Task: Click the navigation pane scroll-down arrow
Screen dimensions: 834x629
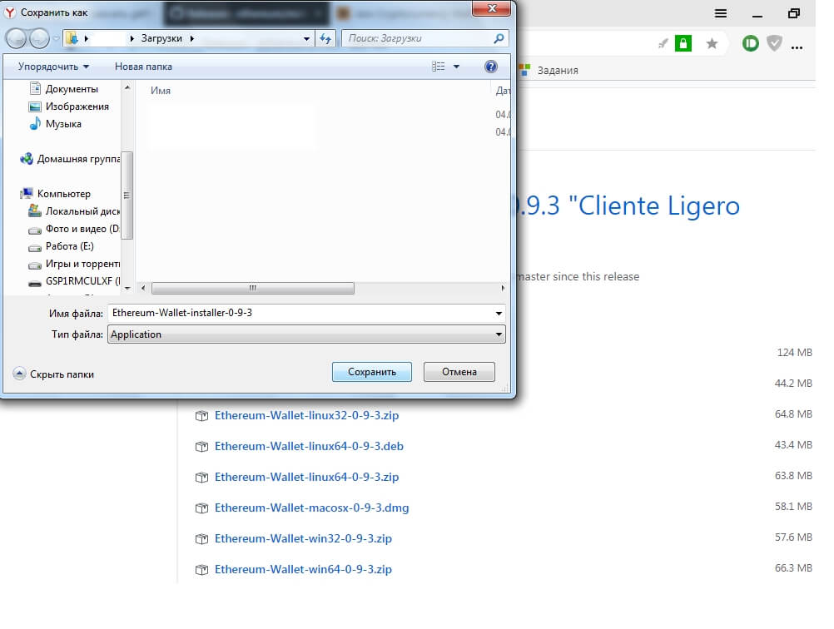Action: pos(127,288)
